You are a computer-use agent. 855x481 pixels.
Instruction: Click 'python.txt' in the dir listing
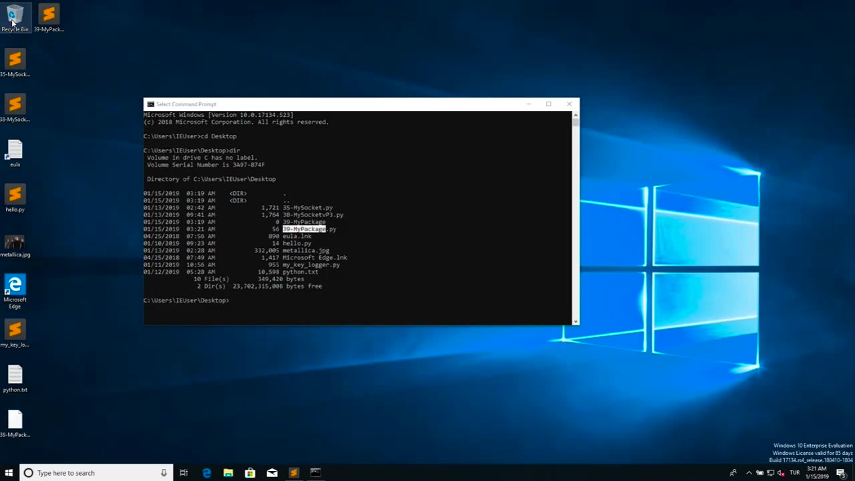[300, 272]
